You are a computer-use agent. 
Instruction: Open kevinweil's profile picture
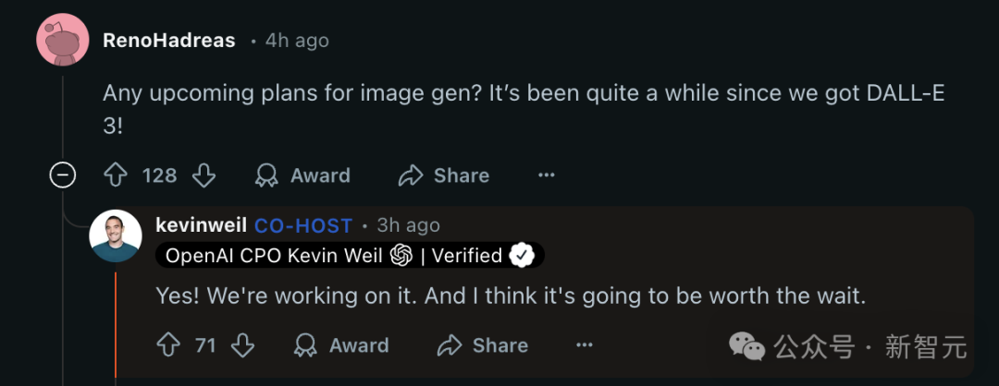tap(116, 235)
